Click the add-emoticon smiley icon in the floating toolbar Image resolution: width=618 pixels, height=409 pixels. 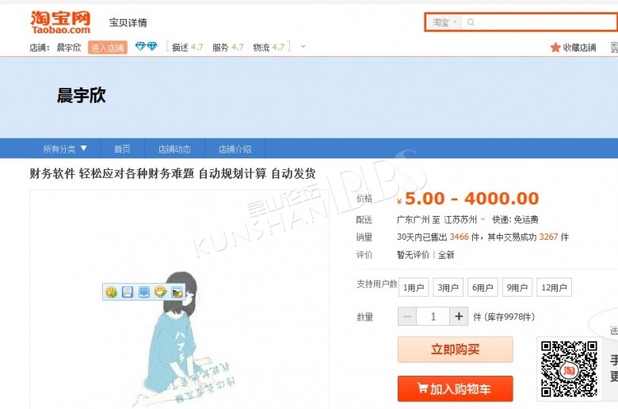click(x=111, y=292)
